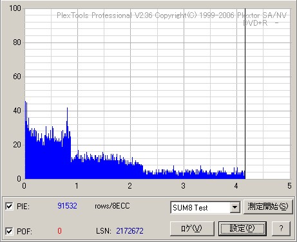This screenshot has height=242, width=297.
Task: Open the ログ(V) log button
Action: (192, 228)
